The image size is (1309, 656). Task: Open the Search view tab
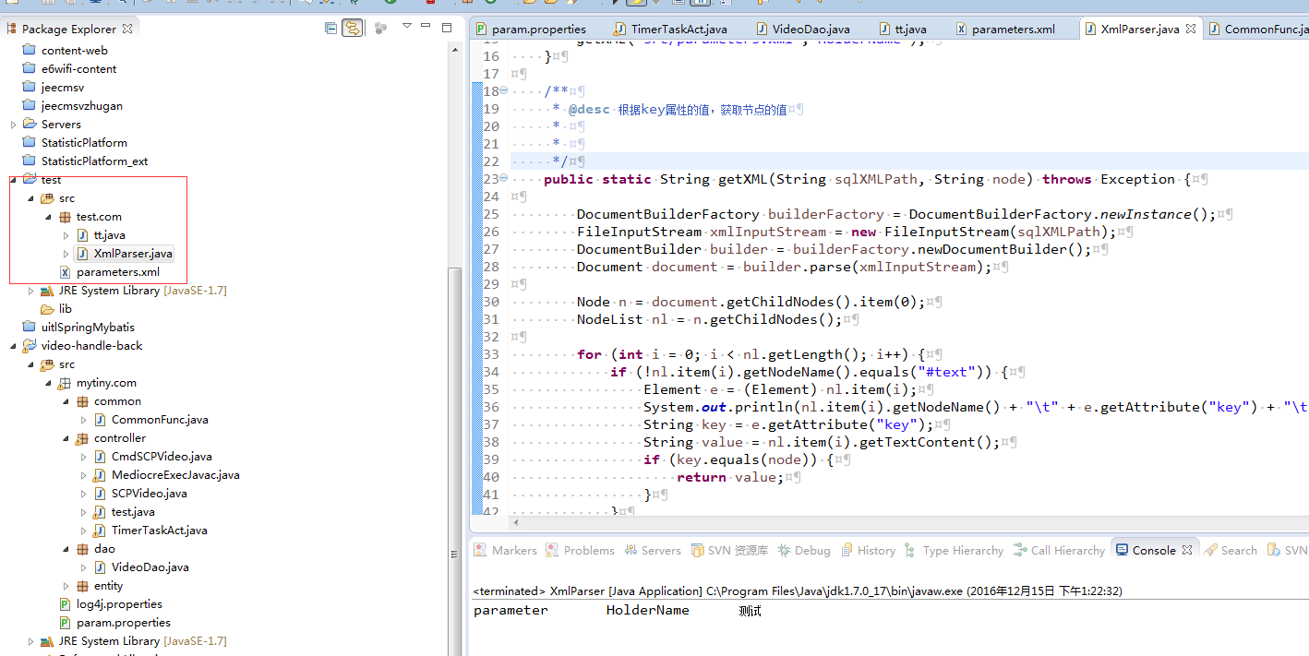coord(1231,550)
